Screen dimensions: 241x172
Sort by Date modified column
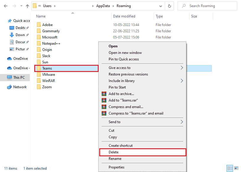tap(124, 16)
